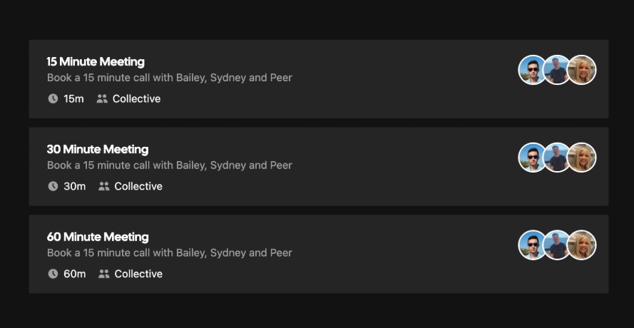
Task: Click description text under 60 Minute Meeting
Action: pos(170,253)
